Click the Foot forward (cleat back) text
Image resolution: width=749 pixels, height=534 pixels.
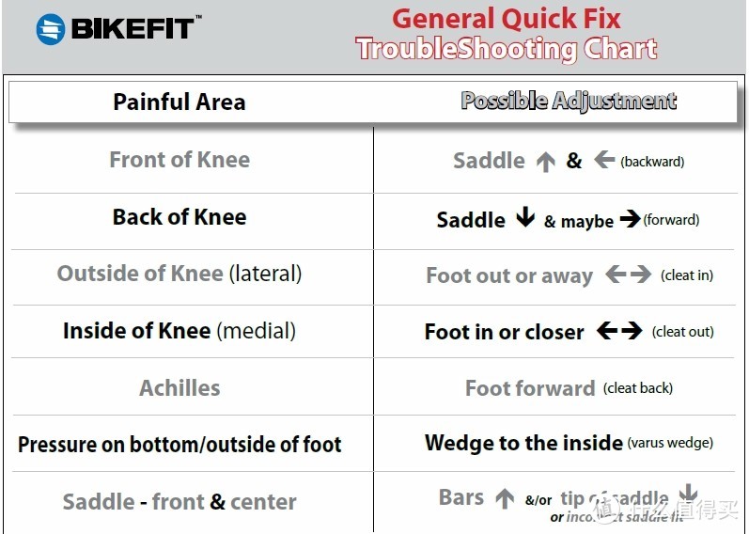coord(569,388)
